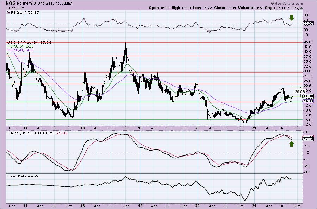Click the EMA(43) 14.60 legend entry
This screenshot has width=317, height=209.
point(21,50)
